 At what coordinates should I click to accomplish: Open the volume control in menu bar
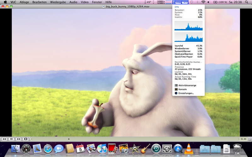coord(208,2)
